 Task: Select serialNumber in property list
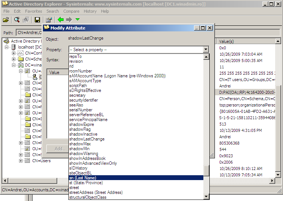[x=136, y=110]
